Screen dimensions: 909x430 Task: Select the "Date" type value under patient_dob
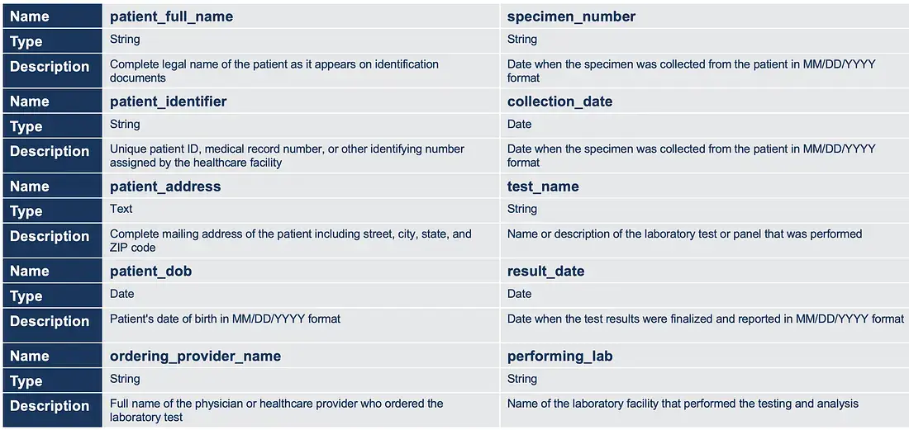[121, 294]
